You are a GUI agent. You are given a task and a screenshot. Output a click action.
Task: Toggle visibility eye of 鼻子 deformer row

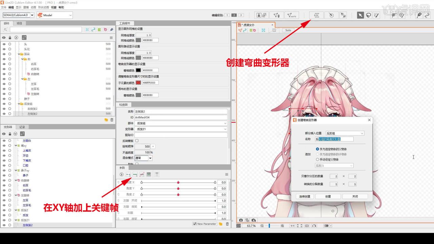pos(4,176)
